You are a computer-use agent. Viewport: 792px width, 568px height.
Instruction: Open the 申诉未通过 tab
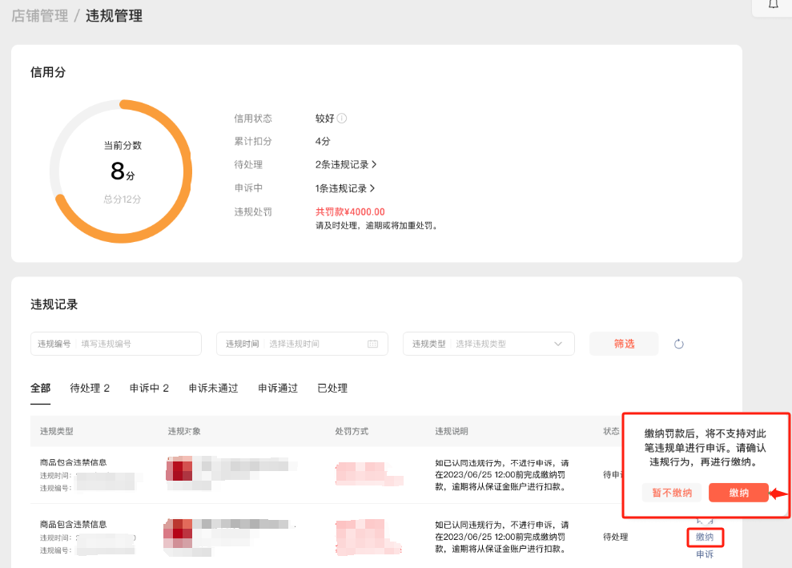pyautogui.click(x=213, y=388)
